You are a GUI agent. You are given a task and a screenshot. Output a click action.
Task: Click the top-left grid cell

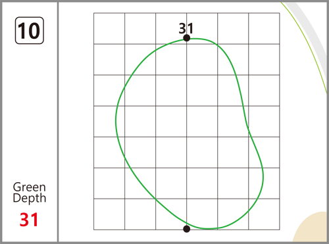coord(109,28)
